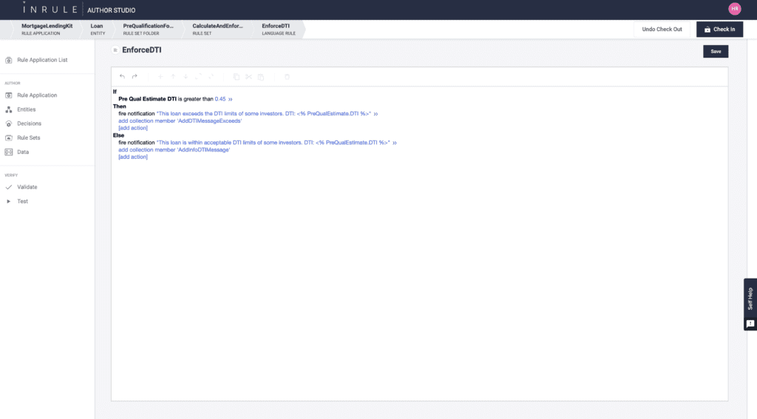Click the cut scissors icon

point(248,76)
